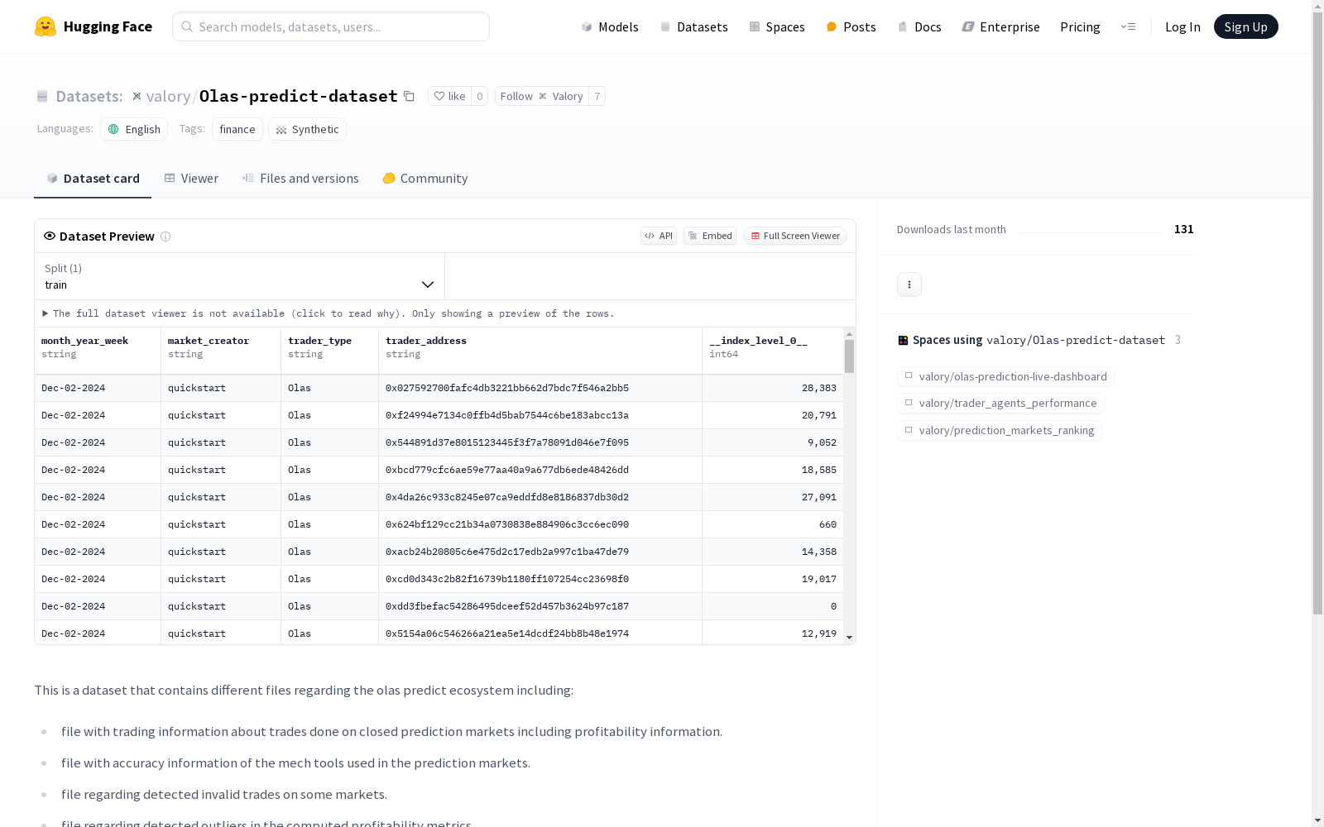Open the trader_agents_performance space
The width and height of the screenshot is (1324, 827).
coord(1000,403)
